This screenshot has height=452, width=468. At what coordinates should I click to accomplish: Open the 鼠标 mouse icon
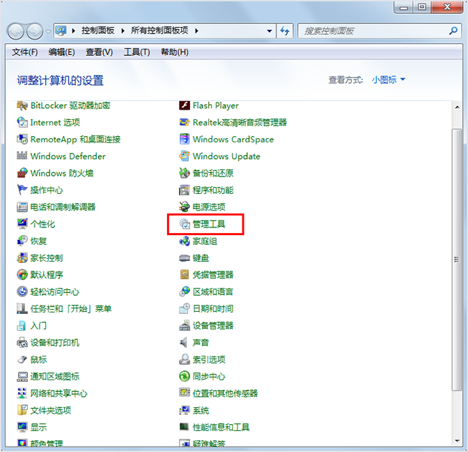coord(22,359)
